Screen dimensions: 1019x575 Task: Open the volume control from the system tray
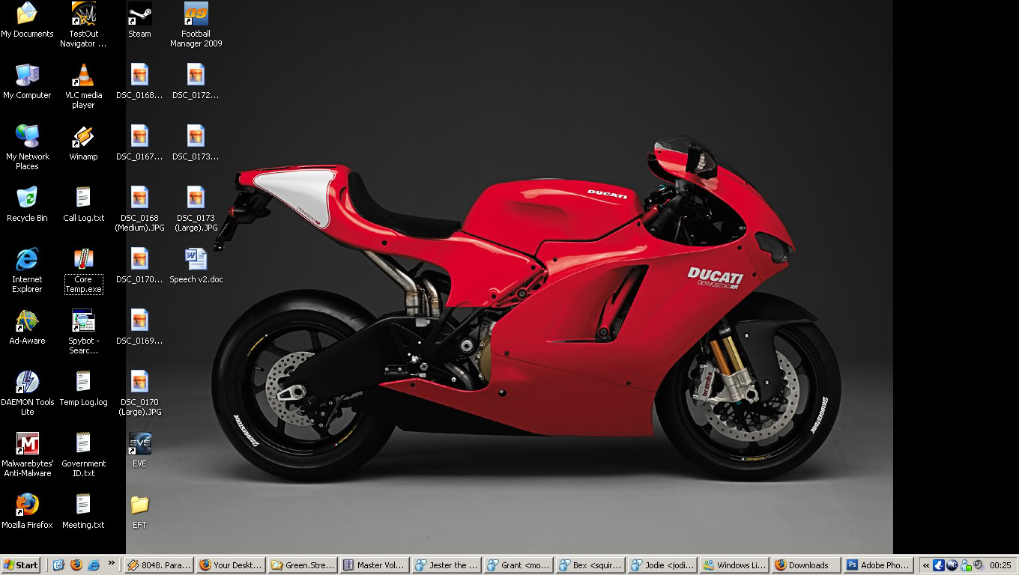coord(979,565)
